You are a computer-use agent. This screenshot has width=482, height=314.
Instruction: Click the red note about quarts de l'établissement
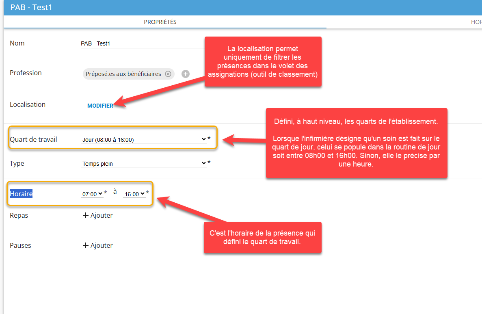coord(356,143)
